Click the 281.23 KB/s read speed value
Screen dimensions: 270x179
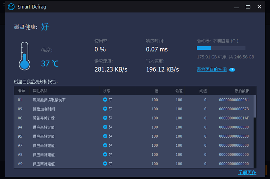[x=111, y=70]
